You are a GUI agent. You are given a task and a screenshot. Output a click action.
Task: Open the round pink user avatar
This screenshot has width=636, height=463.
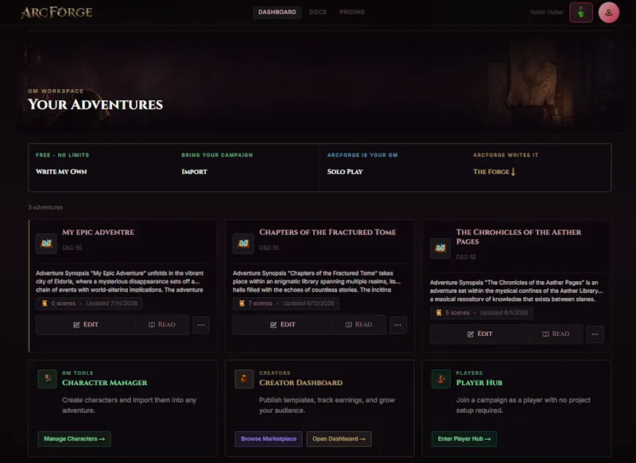point(608,13)
